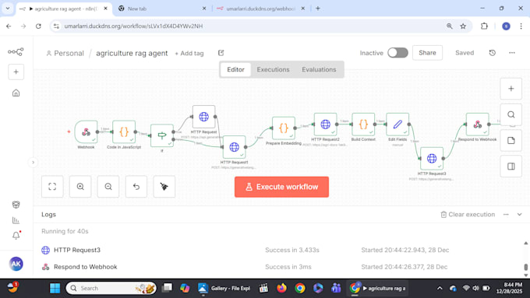This screenshot has width=530, height=298.
Task: Switch to the Executions tab
Action: click(273, 69)
